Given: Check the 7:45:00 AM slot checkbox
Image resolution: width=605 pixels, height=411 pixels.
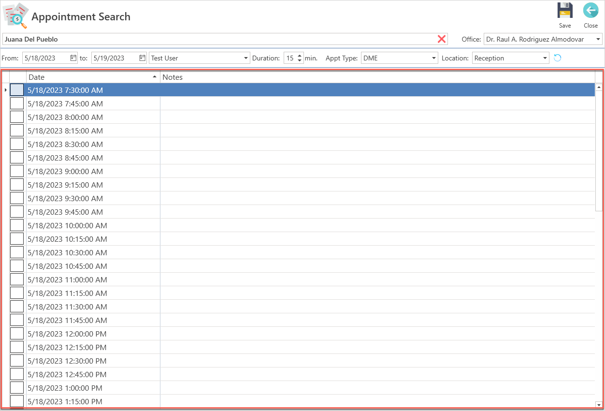Looking at the screenshot, I should [17, 103].
